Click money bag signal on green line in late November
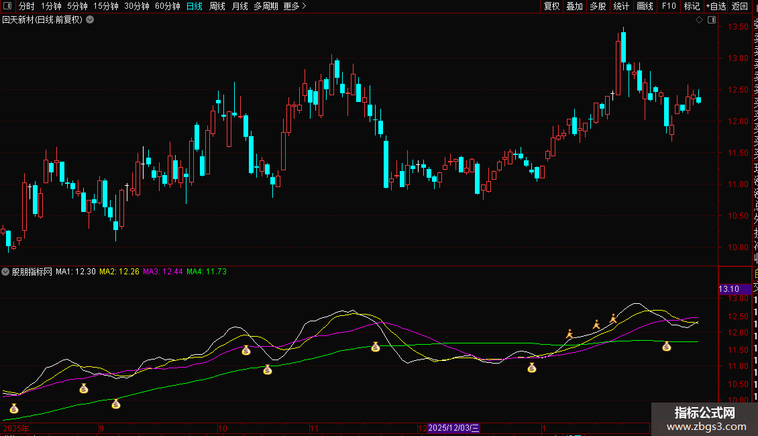Screen dimensions: 758x436 (x=376, y=347)
